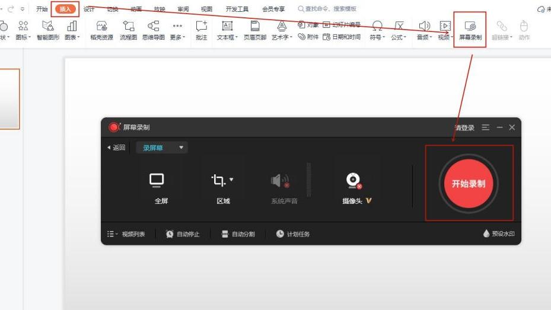Viewport: 551px width, 310px height.
Task: Insert a 流程图 flowchart
Action: pyautogui.click(x=128, y=30)
